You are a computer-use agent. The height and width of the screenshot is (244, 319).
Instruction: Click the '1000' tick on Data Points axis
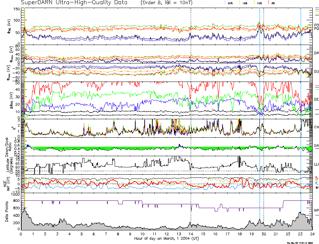pyautogui.click(x=15, y=195)
